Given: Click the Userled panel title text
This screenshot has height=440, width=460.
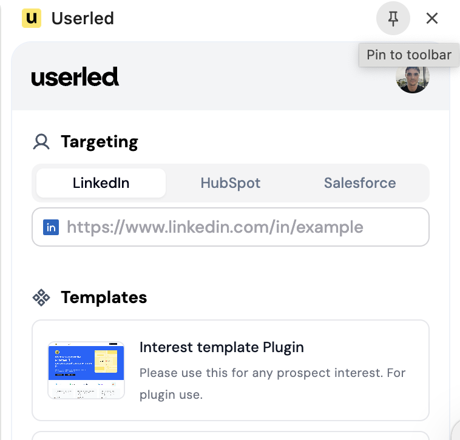Looking at the screenshot, I should pos(83,18).
